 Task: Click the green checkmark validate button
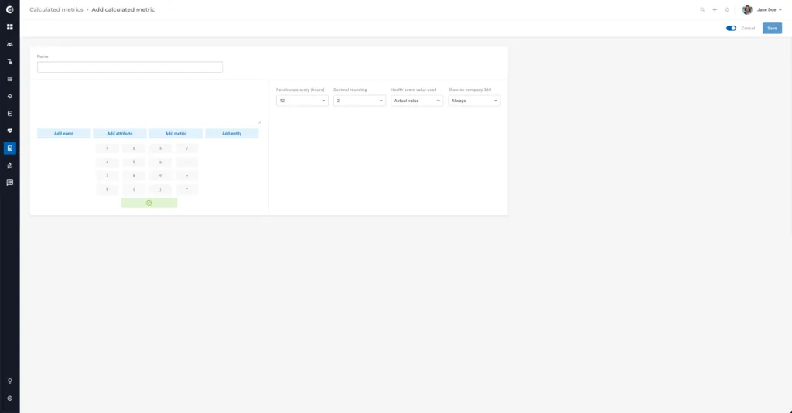pyautogui.click(x=149, y=203)
